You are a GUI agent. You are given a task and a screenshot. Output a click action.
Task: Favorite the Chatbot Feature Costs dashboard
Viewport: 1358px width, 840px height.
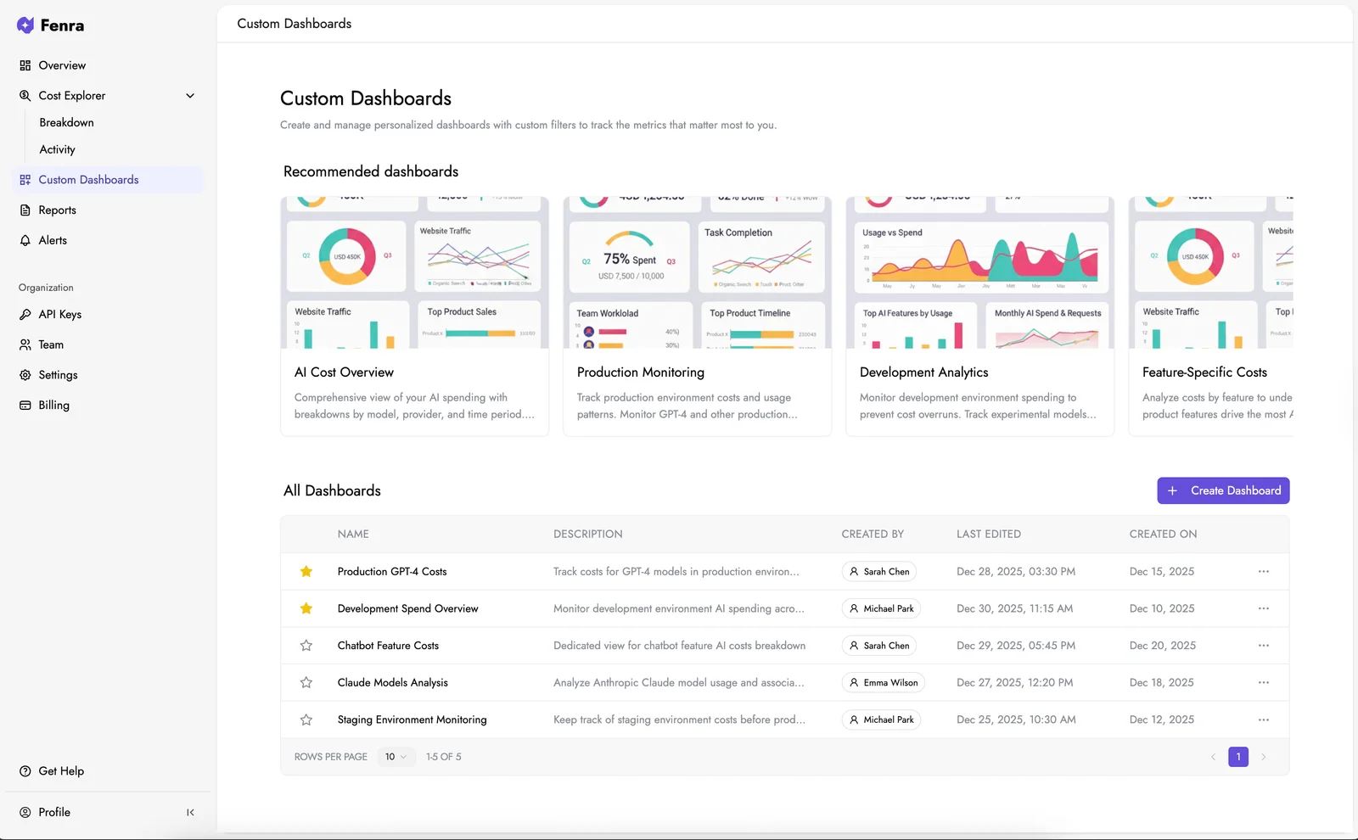pyautogui.click(x=306, y=645)
